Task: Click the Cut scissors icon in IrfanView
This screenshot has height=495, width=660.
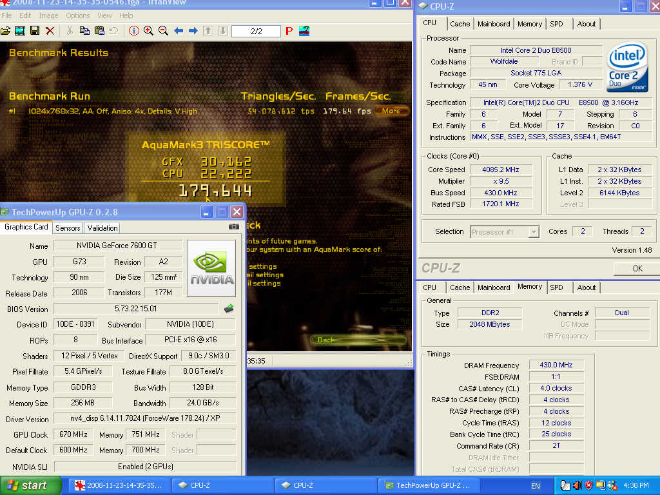Action: point(70,31)
